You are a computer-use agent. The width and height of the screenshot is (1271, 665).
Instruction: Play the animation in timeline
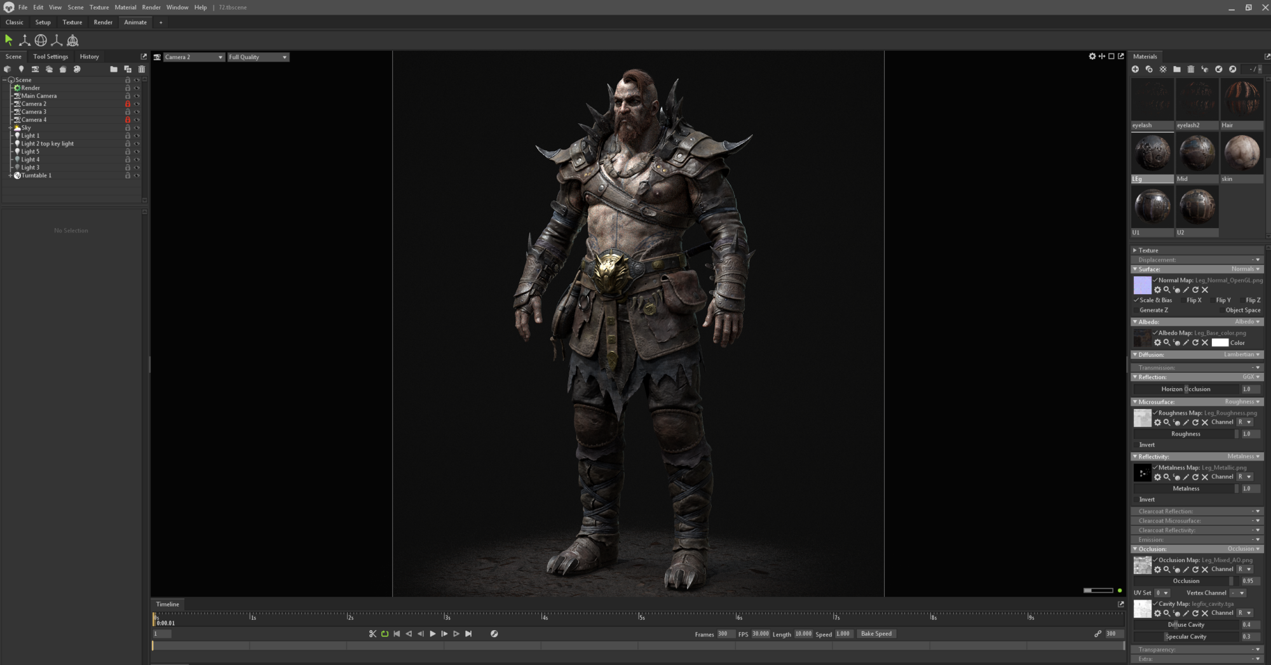(x=433, y=634)
